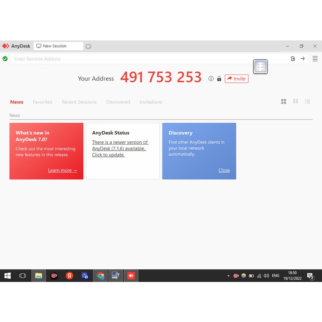Click the lock icon next to address
This screenshot has width=322, height=322.
(x=219, y=78)
